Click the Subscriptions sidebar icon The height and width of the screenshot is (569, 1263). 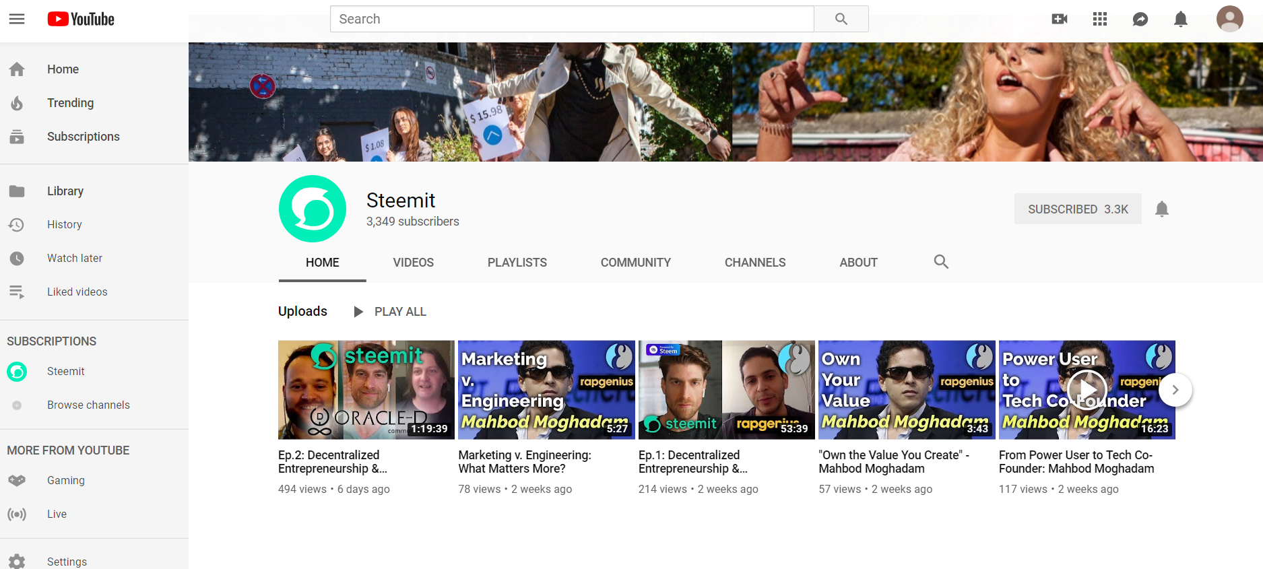pyautogui.click(x=17, y=137)
